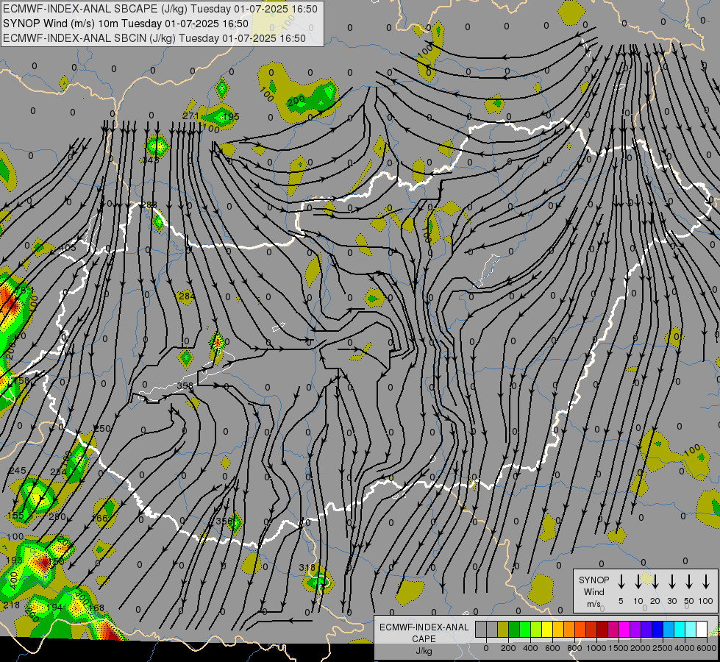The height and width of the screenshot is (662, 720).
Task: Select the bright green CAPE legend swatch
Action: click(525, 629)
